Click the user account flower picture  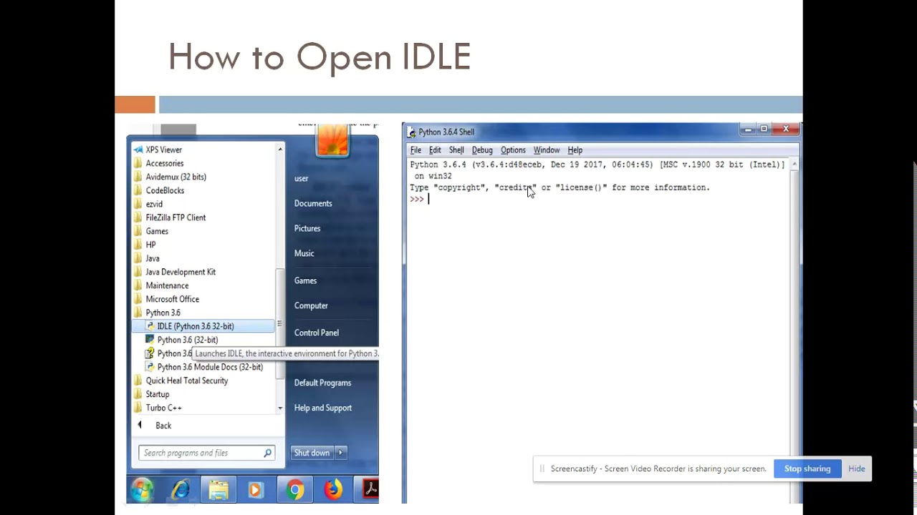click(x=332, y=139)
